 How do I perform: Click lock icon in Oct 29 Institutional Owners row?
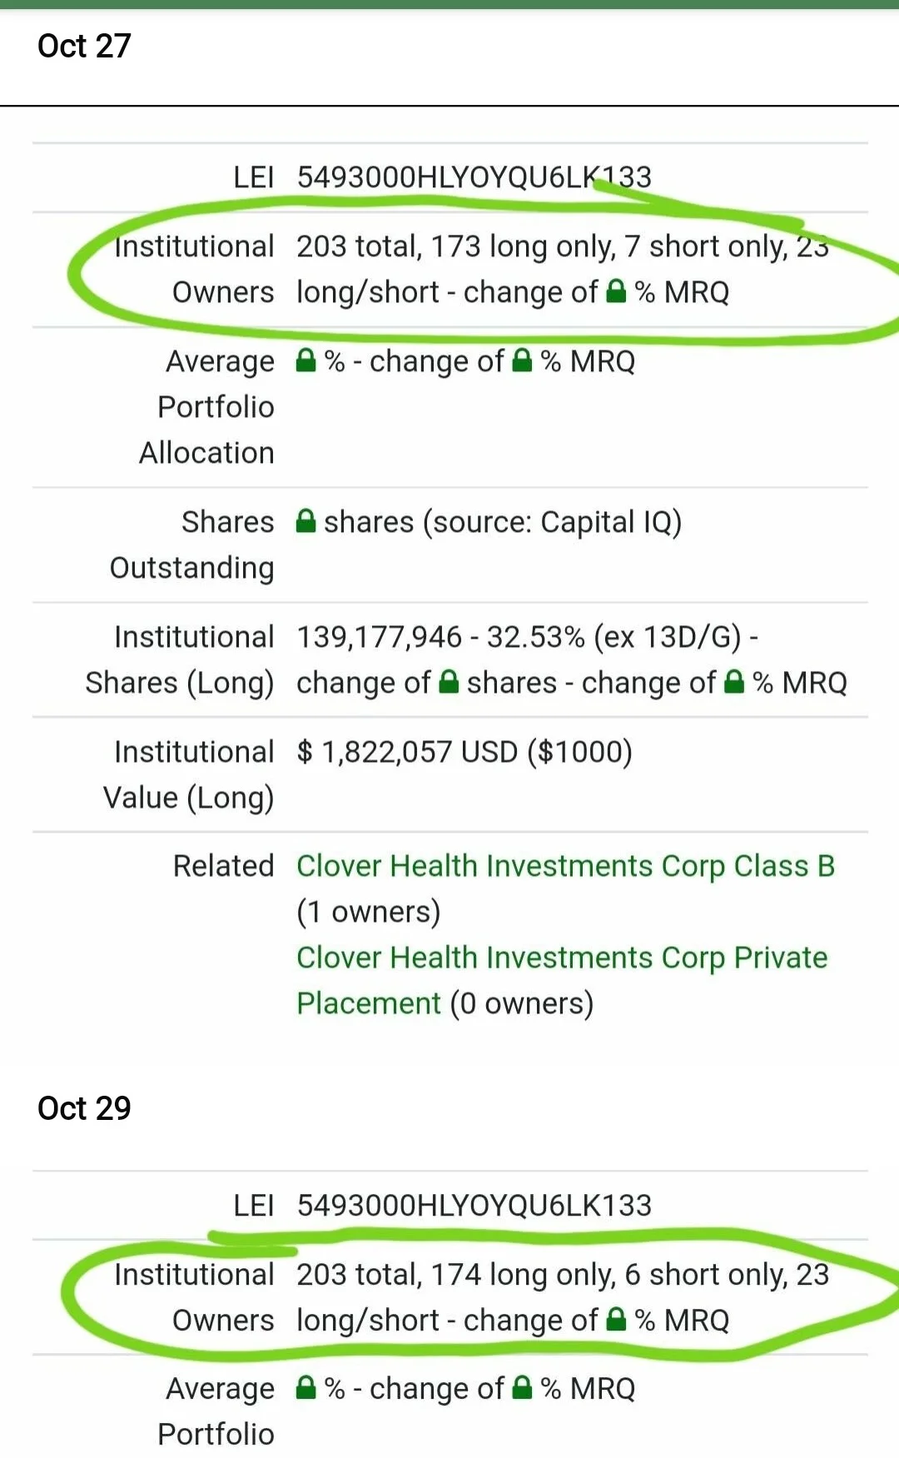[616, 1320]
